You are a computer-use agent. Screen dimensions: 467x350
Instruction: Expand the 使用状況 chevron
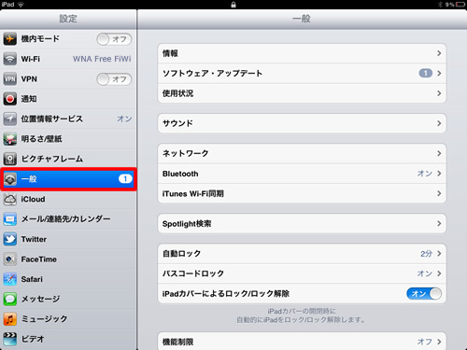pos(439,93)
